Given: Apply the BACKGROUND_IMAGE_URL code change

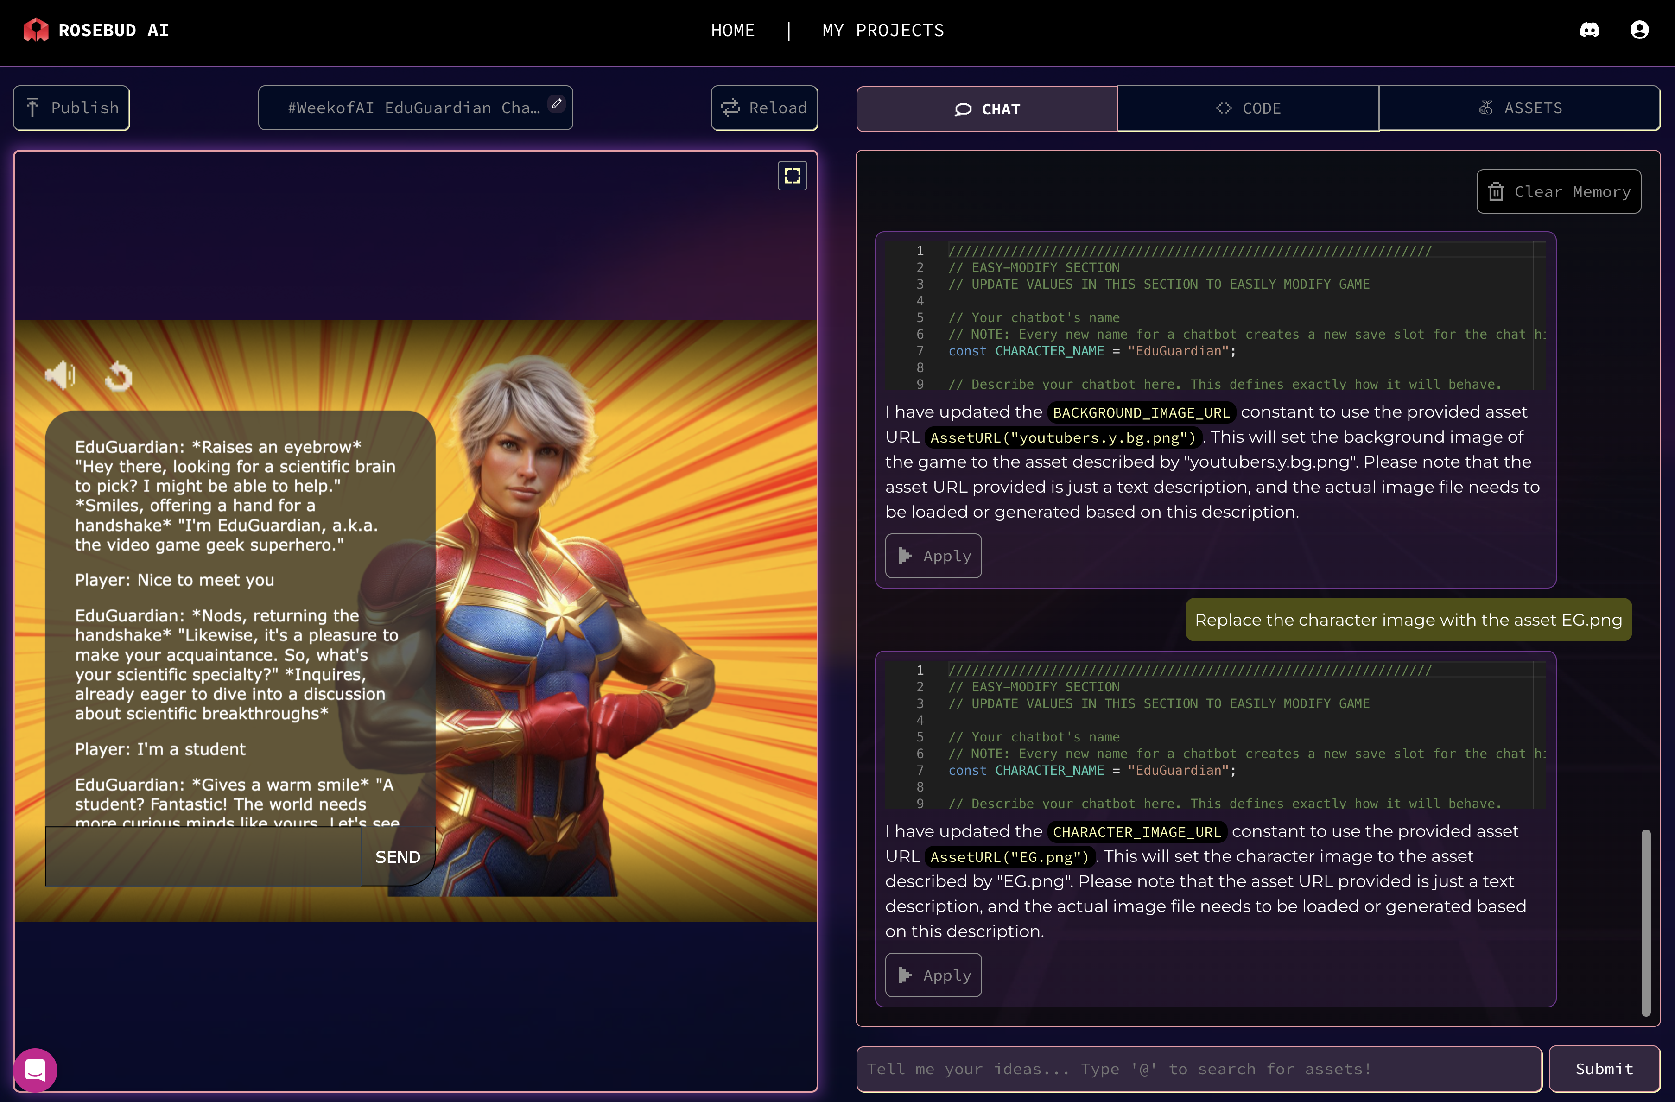Looking at the screenshot, I should [933, 556].
